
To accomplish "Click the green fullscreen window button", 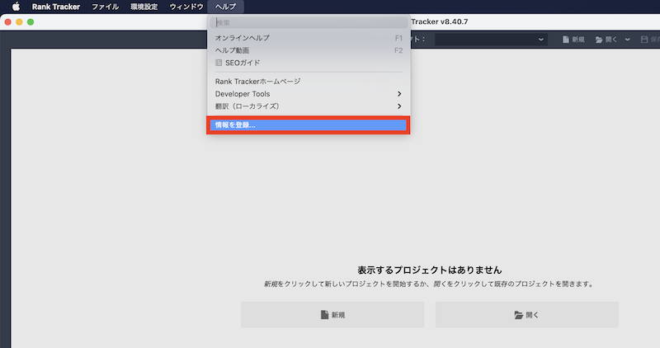I will coord(31,22).
